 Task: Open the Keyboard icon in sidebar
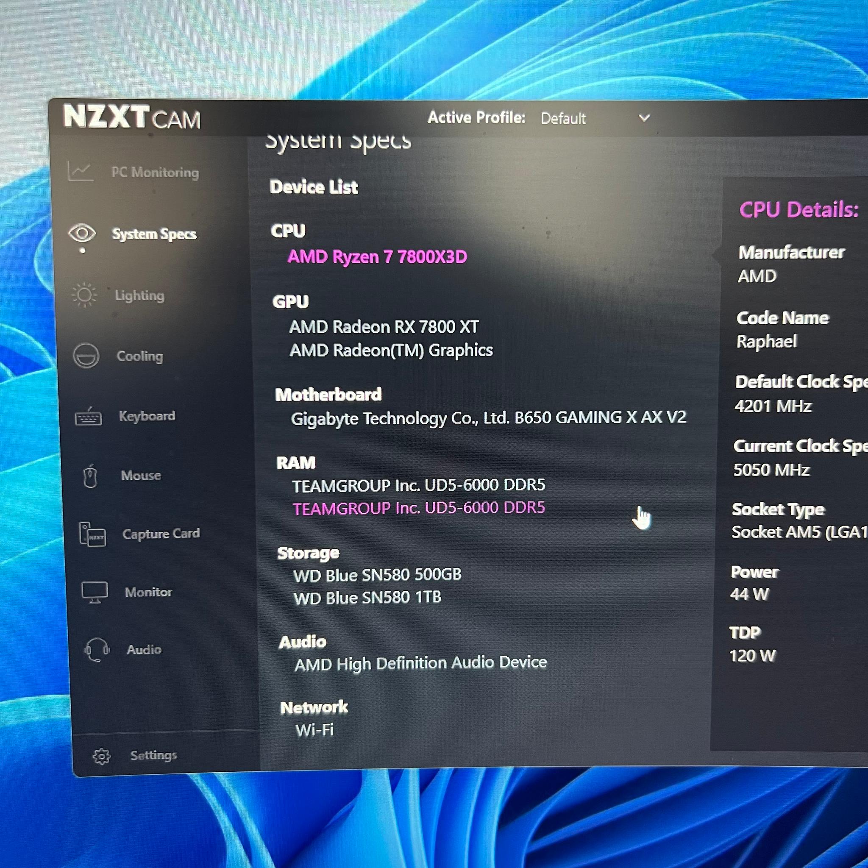[x=88, y=417]
